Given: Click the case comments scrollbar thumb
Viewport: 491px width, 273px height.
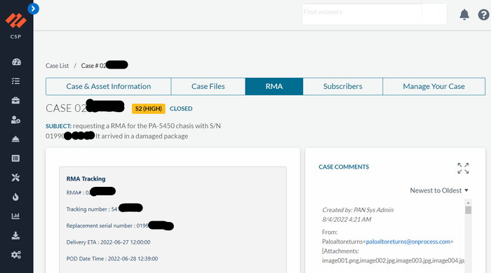Looking at the screenshot, I should (x=468, y=210).
